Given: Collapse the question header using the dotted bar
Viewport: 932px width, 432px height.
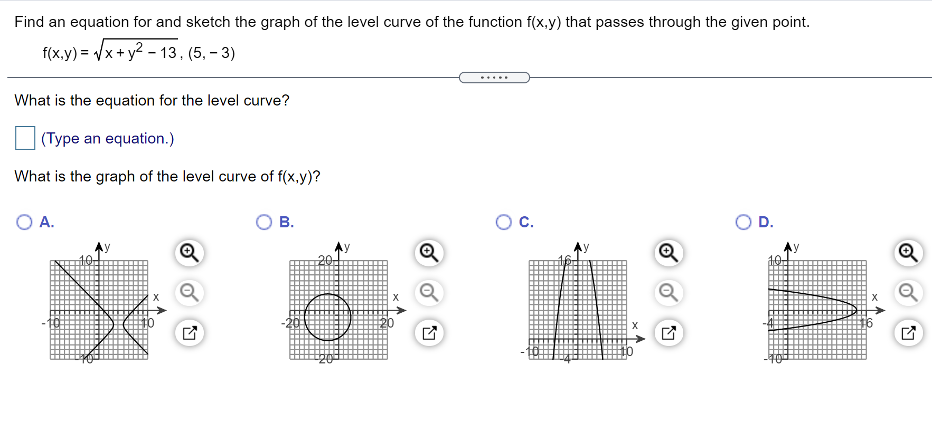Looking at the screenshot, I should pos(495,77).
